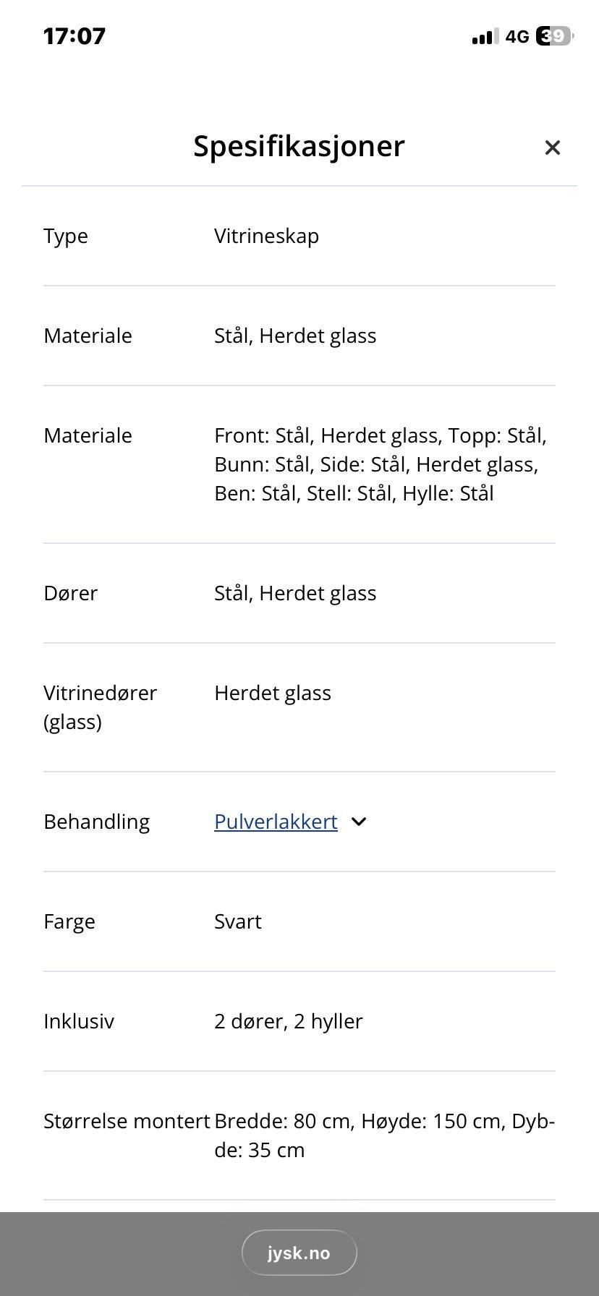Open the Pulverlakkert link
599x1296 pixels.
276,822
